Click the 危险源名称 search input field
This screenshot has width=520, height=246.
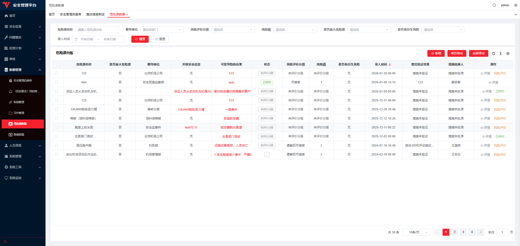[97, 30]
